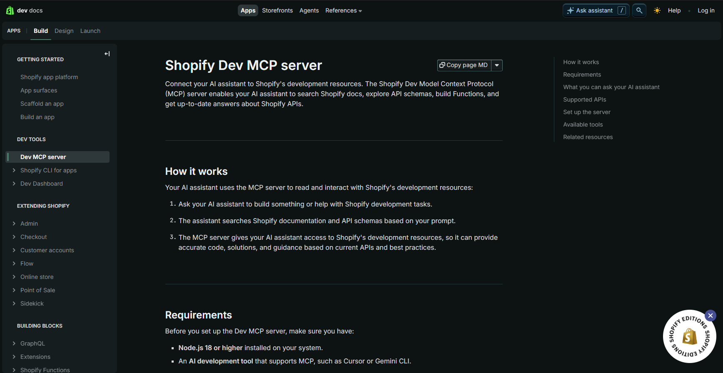This screenshot has width=723, height=373.
Task: Close the Shopify Editions badge
Action: tap(710, 316)
